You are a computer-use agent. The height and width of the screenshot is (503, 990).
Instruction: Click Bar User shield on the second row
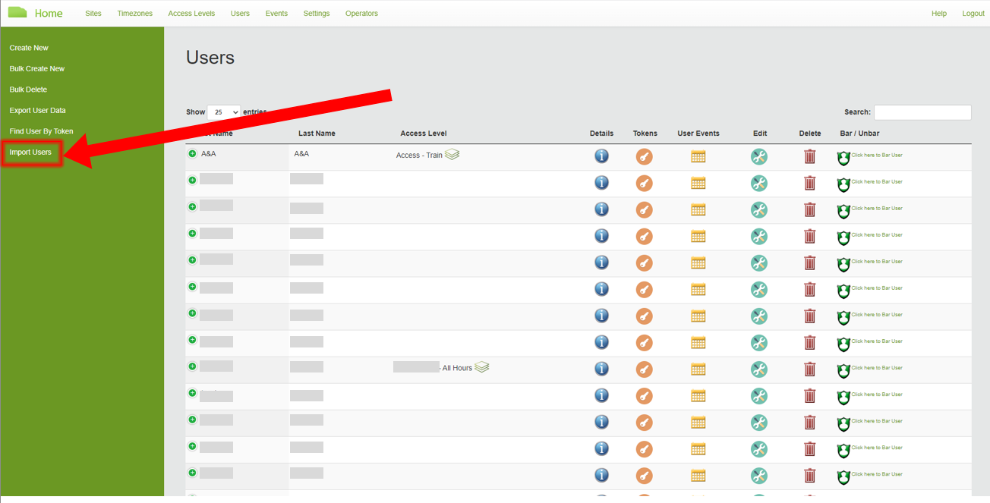(843, 183)
